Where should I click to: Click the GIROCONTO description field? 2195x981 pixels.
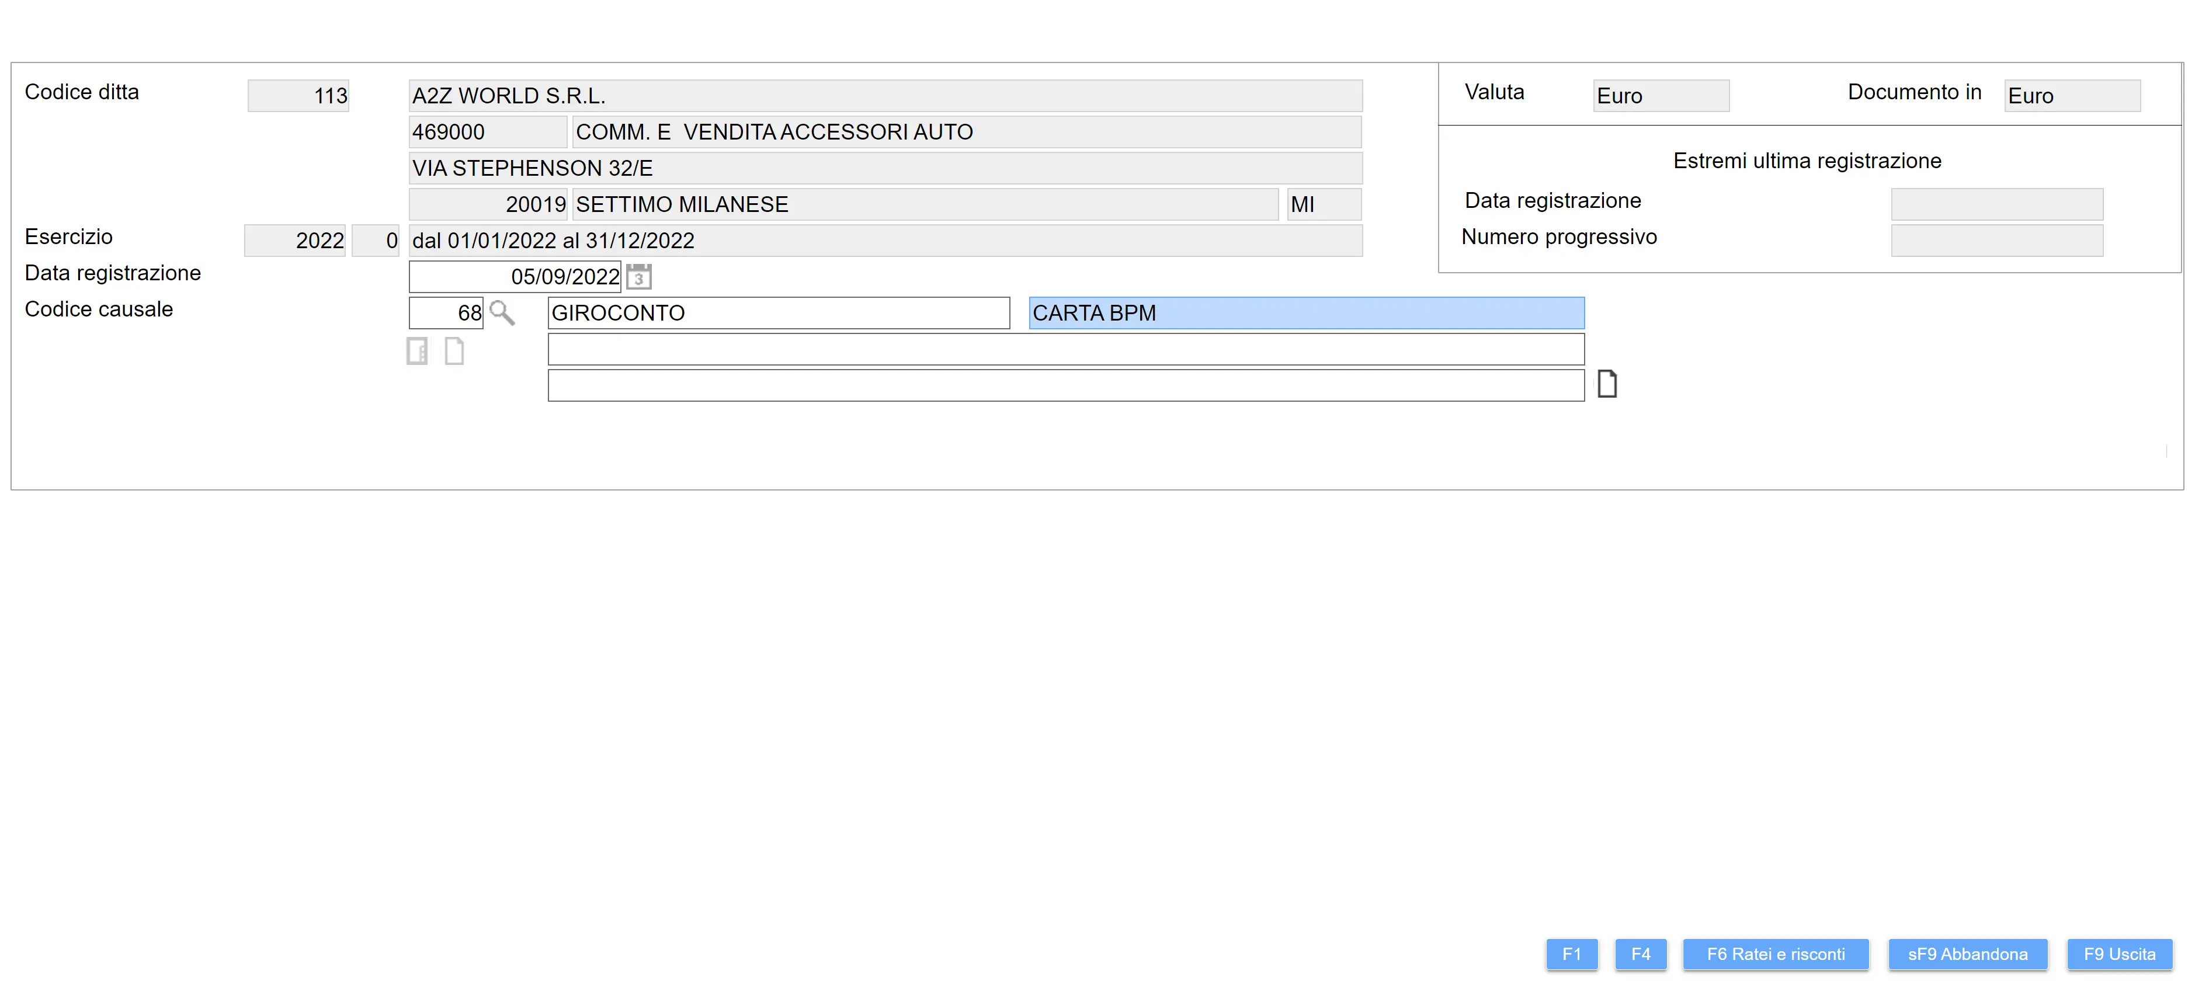(778, 314)
